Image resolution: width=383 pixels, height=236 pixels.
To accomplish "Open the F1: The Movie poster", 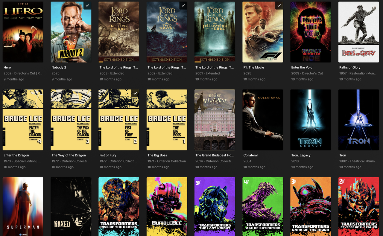I will click(x=263, y=32).
